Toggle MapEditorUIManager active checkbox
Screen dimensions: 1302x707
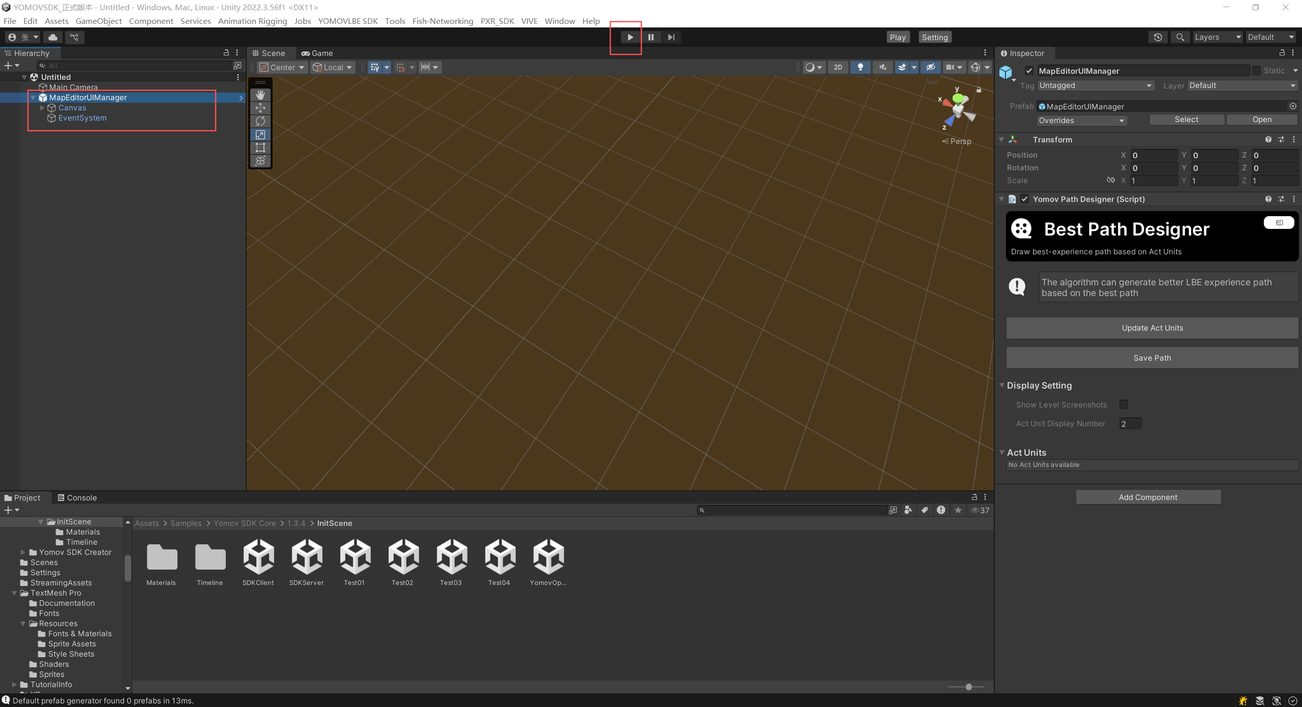[1029, 71]
